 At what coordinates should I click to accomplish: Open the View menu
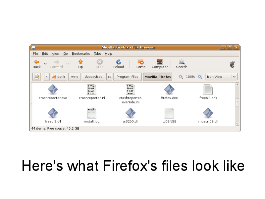pyautogui.click(x=56, y=54)
